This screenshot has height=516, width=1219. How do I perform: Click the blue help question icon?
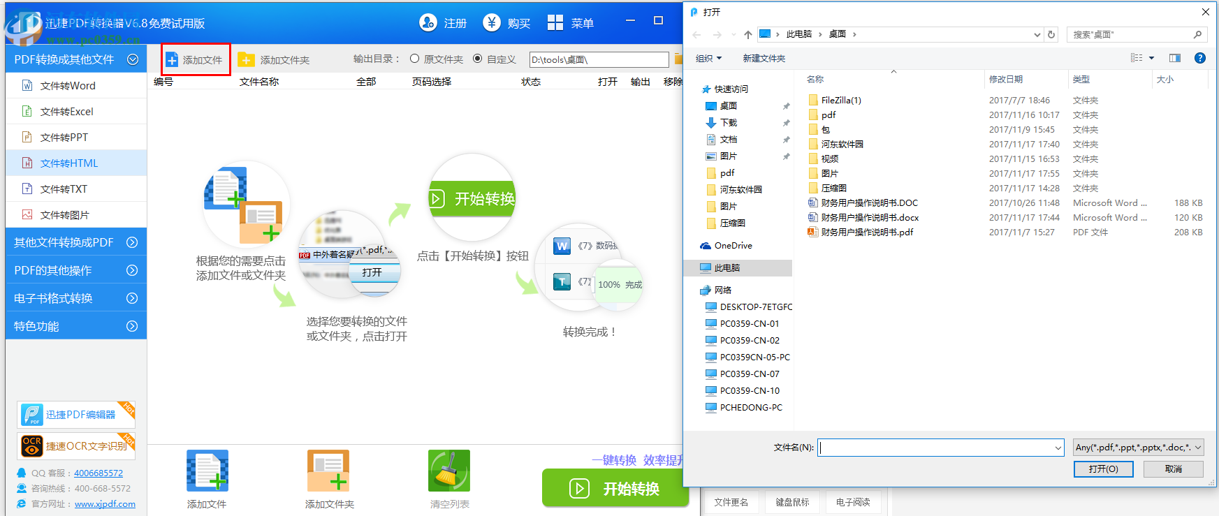[x=1200, y=58]
